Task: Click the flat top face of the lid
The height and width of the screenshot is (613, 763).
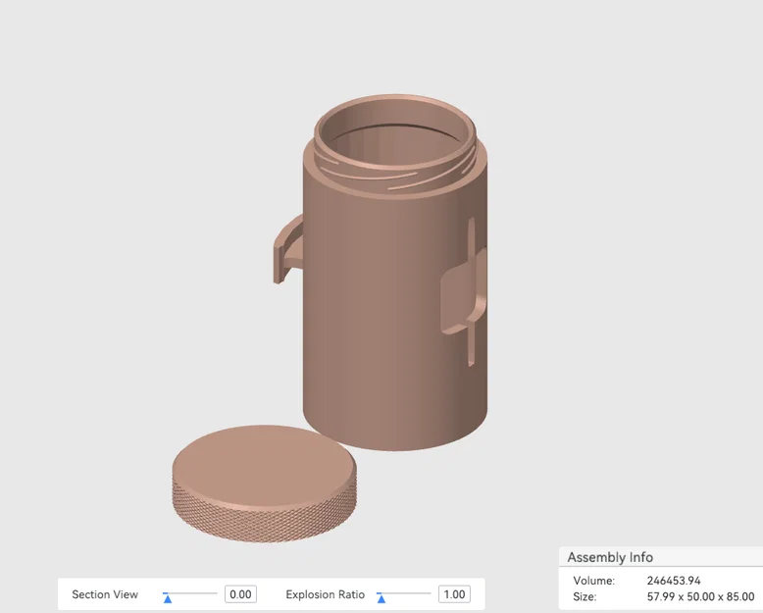Action: click(263, 465)
